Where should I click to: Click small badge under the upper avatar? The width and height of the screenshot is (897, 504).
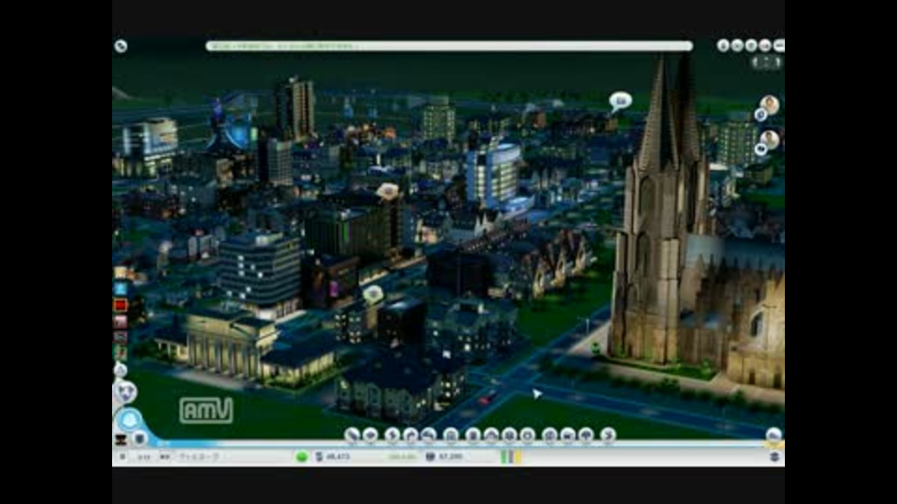[x=761, y=115]
